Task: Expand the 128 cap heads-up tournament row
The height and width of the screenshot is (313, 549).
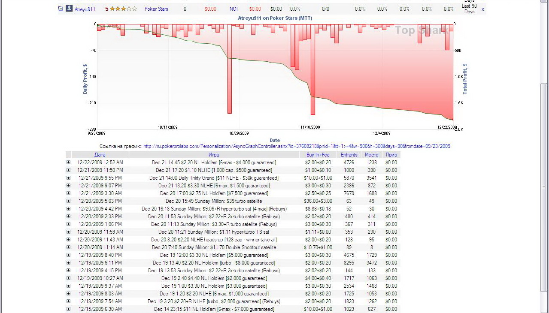Action: click(x=68, y=240)
